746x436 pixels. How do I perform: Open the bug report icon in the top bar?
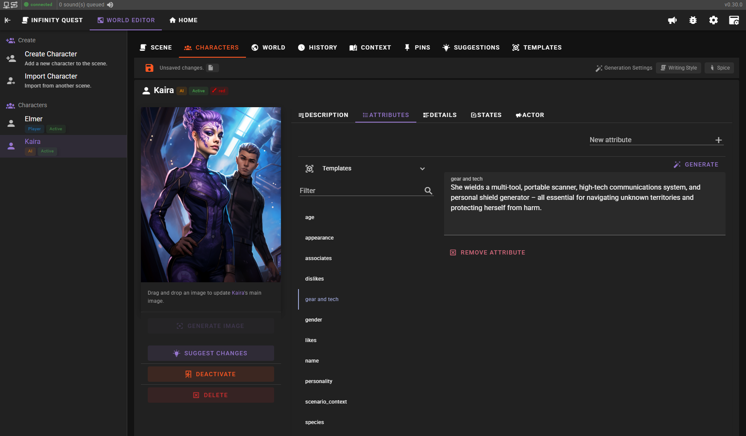(x=693, y=20)
